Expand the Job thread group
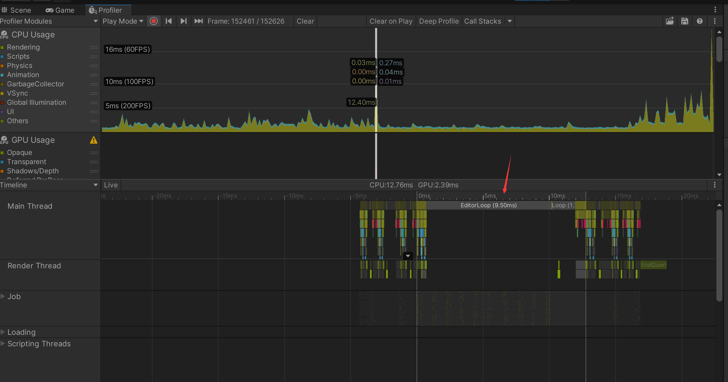Image resolution: width=728 pixels, height=382 pixels. [3, 296]
